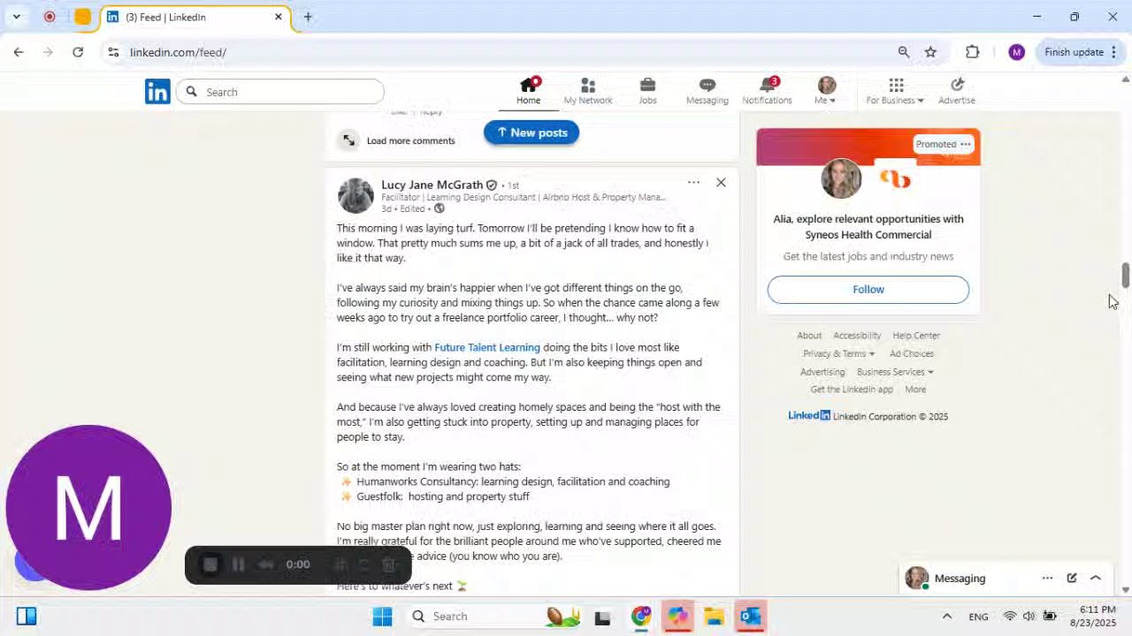Screen dimensions: 1132x636
Task: Go to the Home tab
Action: click(529, 91)
